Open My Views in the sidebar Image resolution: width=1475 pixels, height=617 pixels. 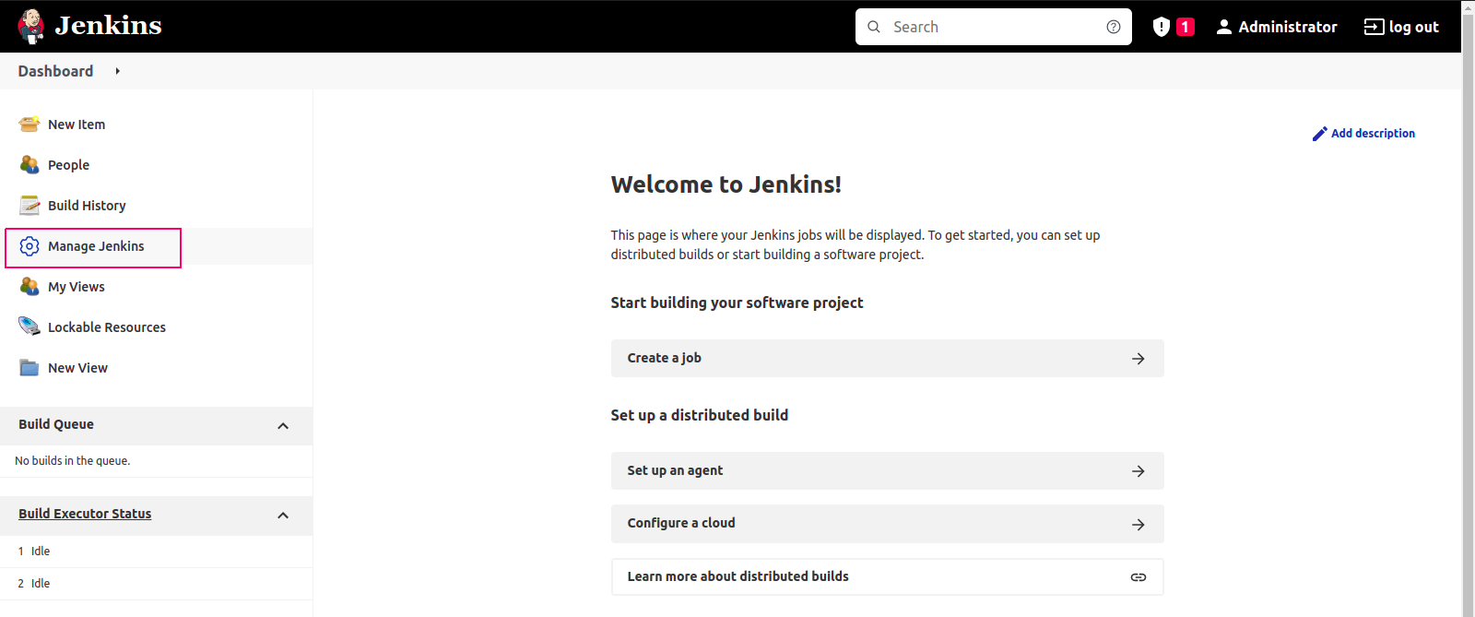coord(77,287)
